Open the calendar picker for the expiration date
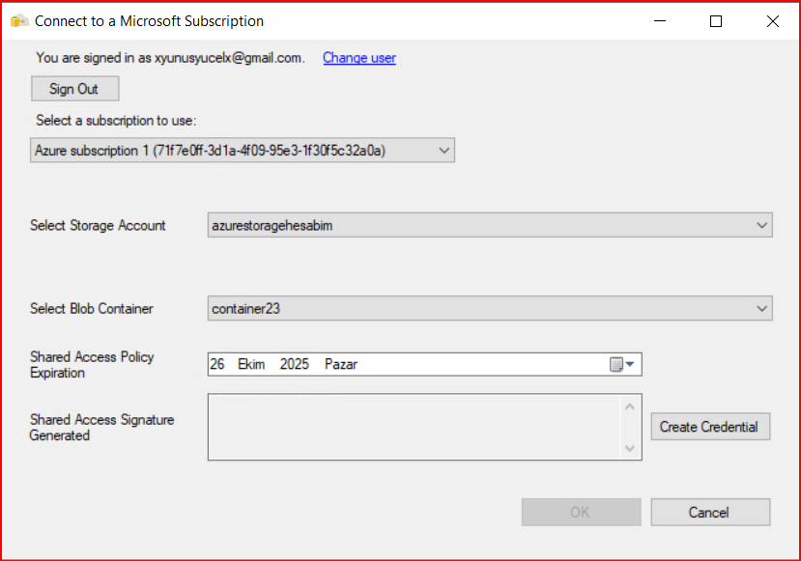 tap(620, 365)
